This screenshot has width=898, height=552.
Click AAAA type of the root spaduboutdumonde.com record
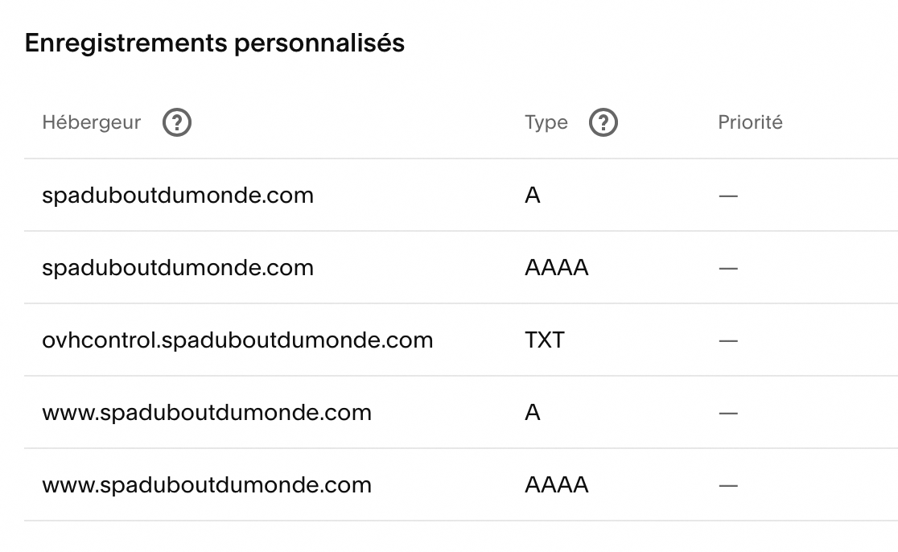(x=557, y=268)
